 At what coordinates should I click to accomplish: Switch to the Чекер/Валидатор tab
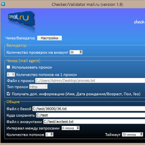pyautogui.click(x=20, y=38)
